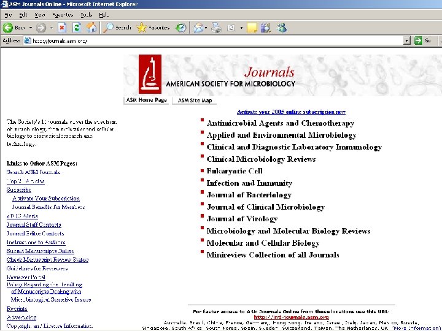
Task: Click the Forward arrow icon
Action: click(41, 28)
